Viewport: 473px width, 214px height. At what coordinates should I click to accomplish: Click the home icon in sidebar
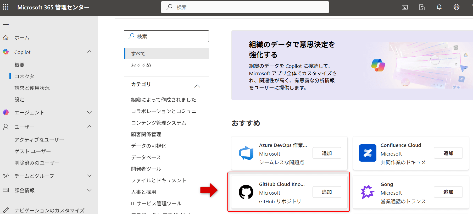[x=6, y=38]
